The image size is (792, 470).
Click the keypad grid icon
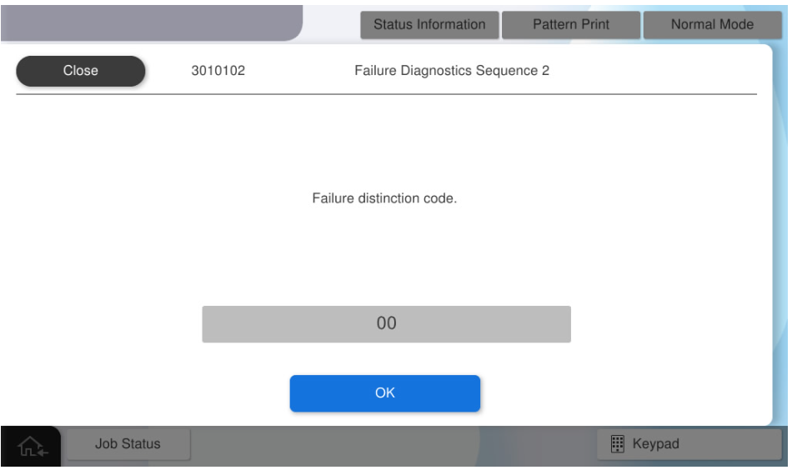point(618,444)
